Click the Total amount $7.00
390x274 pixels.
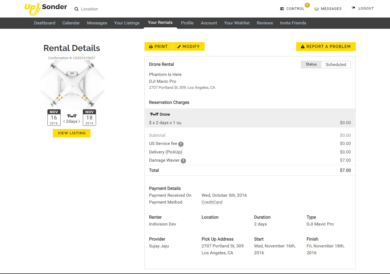pyautogui.click(x=345, y=170)
